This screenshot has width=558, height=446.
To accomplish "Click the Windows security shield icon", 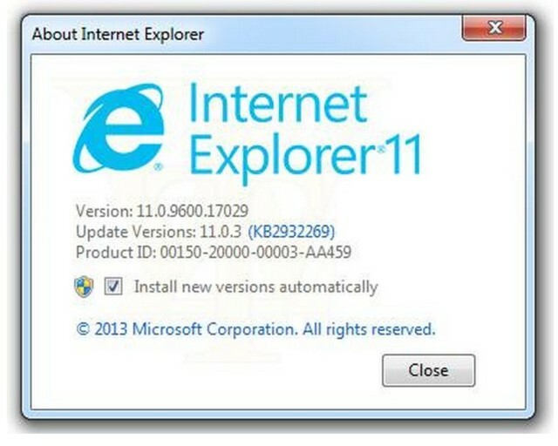I will [x=85, y=287].
